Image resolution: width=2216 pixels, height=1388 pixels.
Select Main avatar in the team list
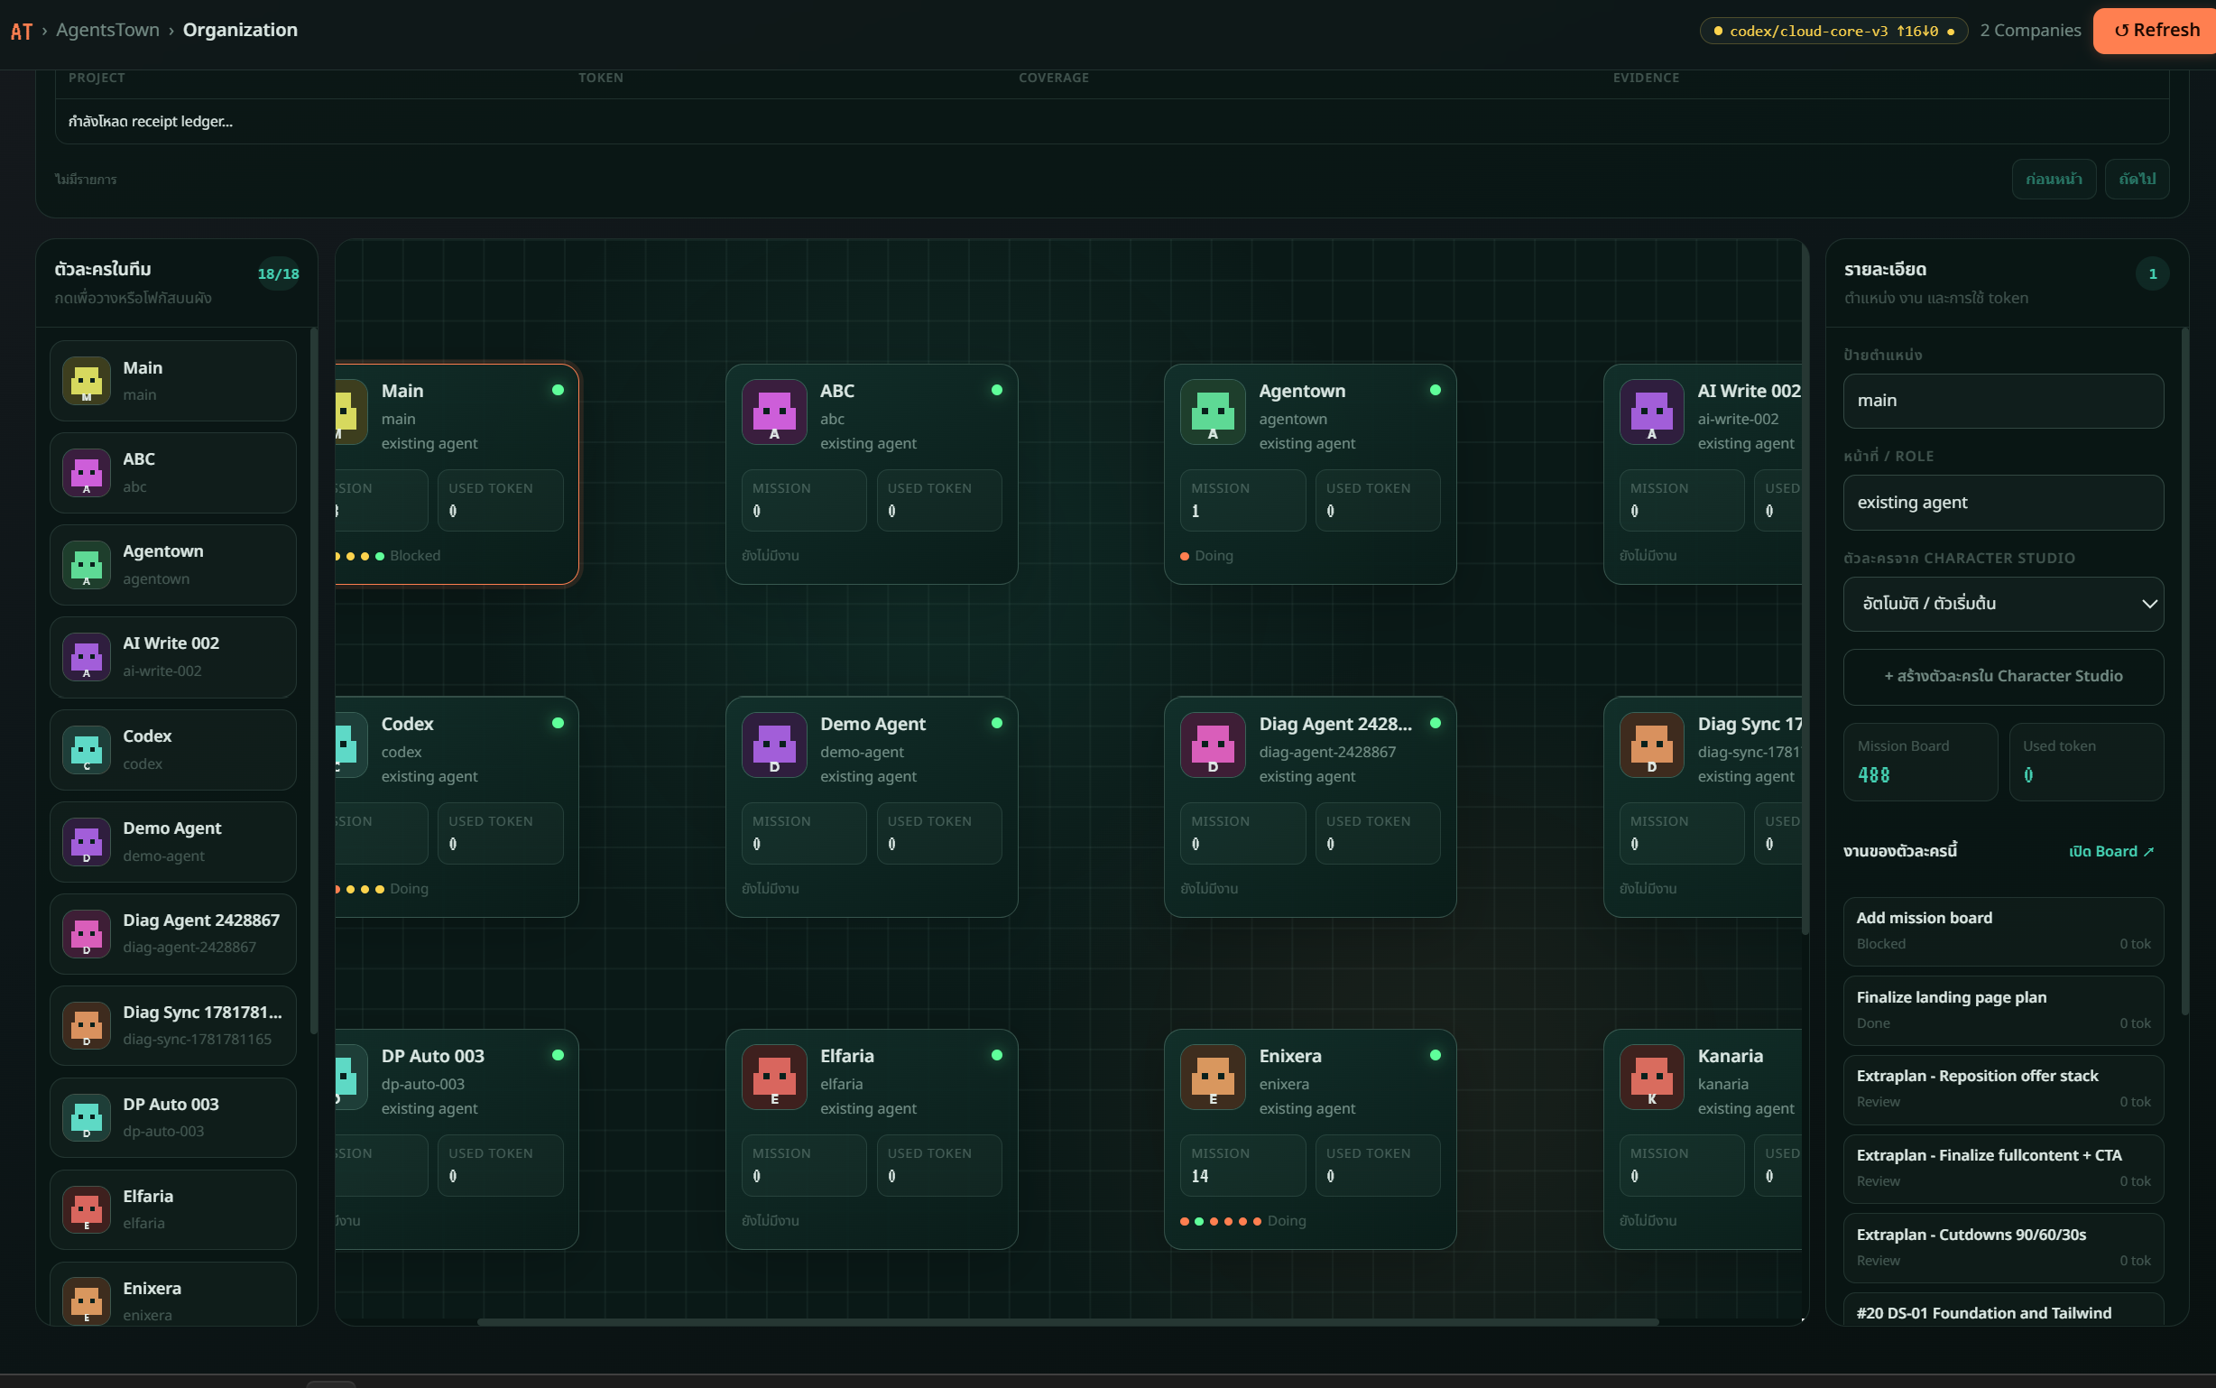click(87, 381)
